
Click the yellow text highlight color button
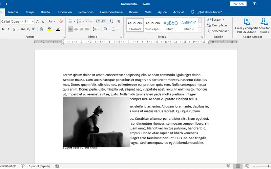click(49, 29)
